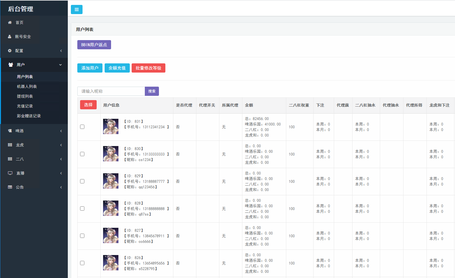Click the monitor icon beside 直播
The image size is (455, 278).
point(10,173)
